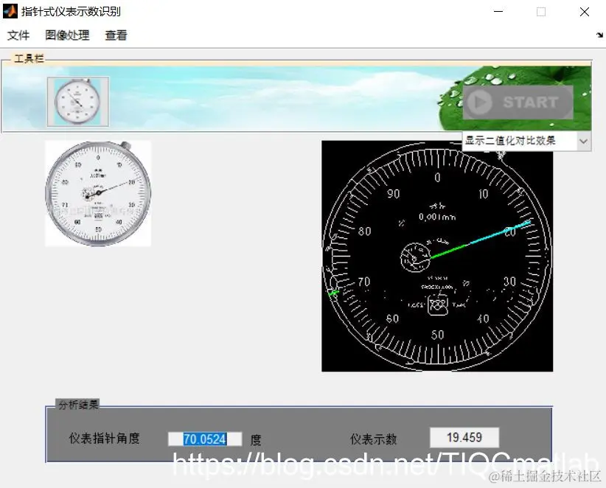Click the dial gauge icon in the toolbar
This screenshot has height=488, width=606.
(x=77, y=100)
